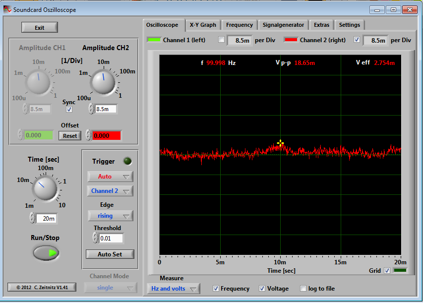Click the Amplitude CH1 rotary knob
This screenshot has height=303, width=423.
(x=39, y=82)
